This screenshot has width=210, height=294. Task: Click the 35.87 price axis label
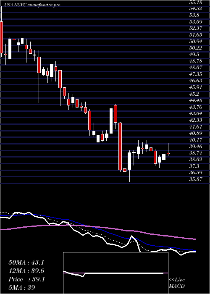click(195, 179)
